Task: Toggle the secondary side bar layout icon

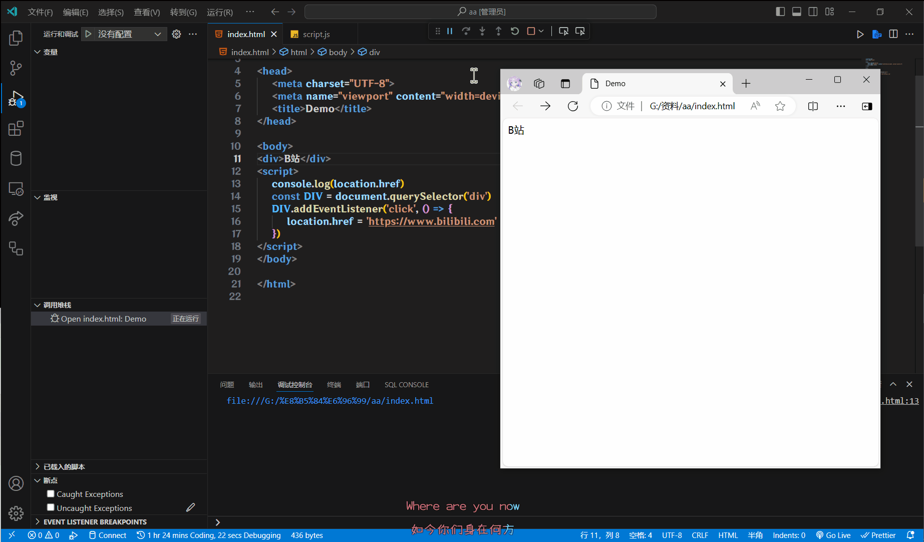Action: click(x=813, y=12)
